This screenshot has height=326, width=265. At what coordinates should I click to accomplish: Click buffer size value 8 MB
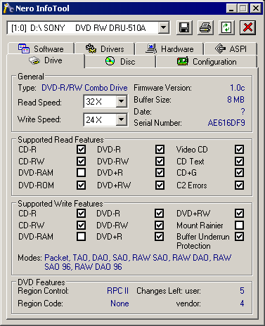(x=235, y=100)
